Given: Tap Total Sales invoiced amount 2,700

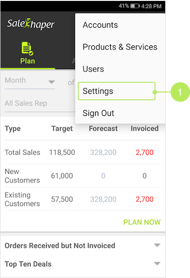Looking at the screenshot, I should pos(144,152).
